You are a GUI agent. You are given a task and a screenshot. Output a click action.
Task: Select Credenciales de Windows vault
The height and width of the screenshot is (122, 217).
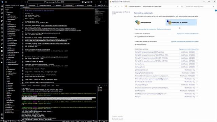point(181,22)
